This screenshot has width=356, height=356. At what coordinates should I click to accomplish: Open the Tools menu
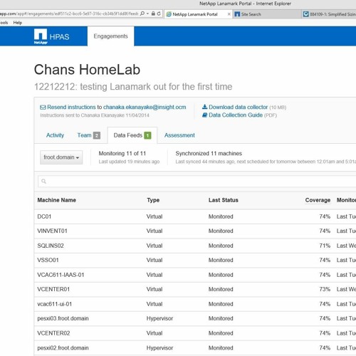pyautogui.click(x=4, y=23)
